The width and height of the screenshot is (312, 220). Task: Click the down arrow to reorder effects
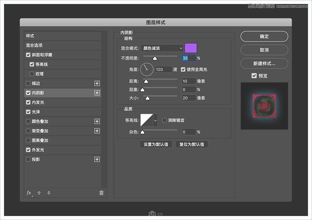[49, 193]
